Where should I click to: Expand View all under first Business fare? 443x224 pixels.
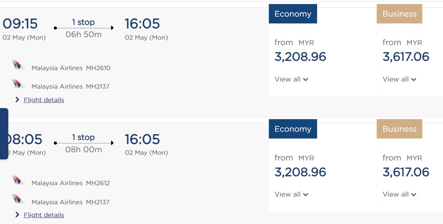click(399, 79)
